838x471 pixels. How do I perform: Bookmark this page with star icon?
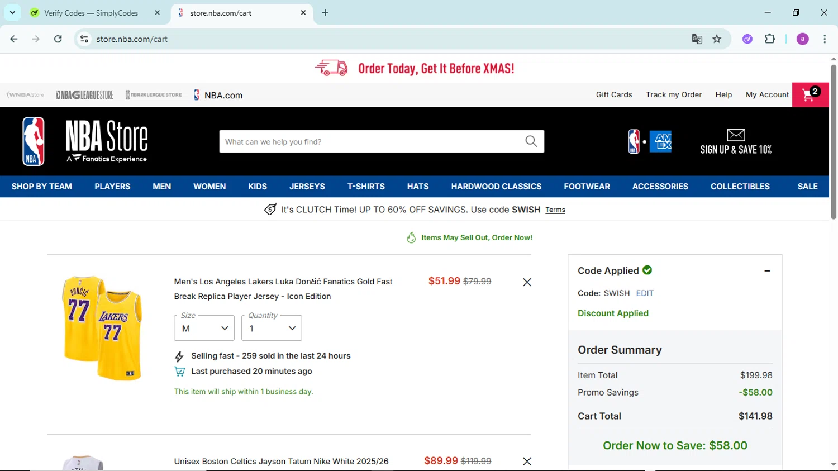(x=717, y=39)
